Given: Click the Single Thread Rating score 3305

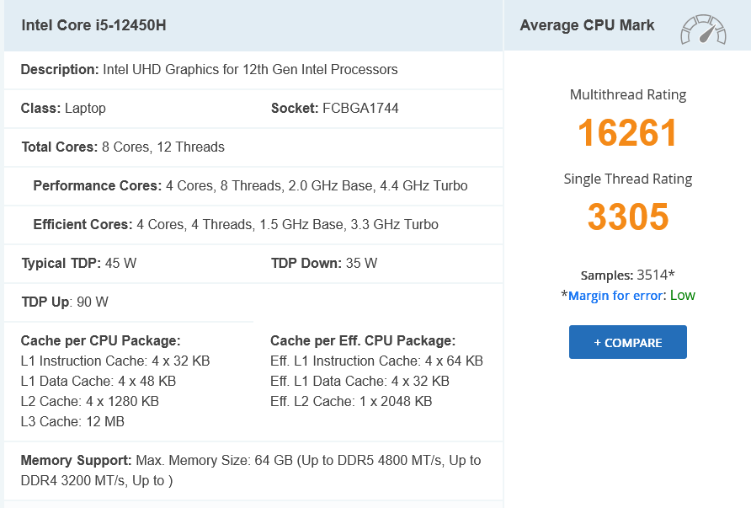Looking at the screenshot, I should (x=627, y=217).
